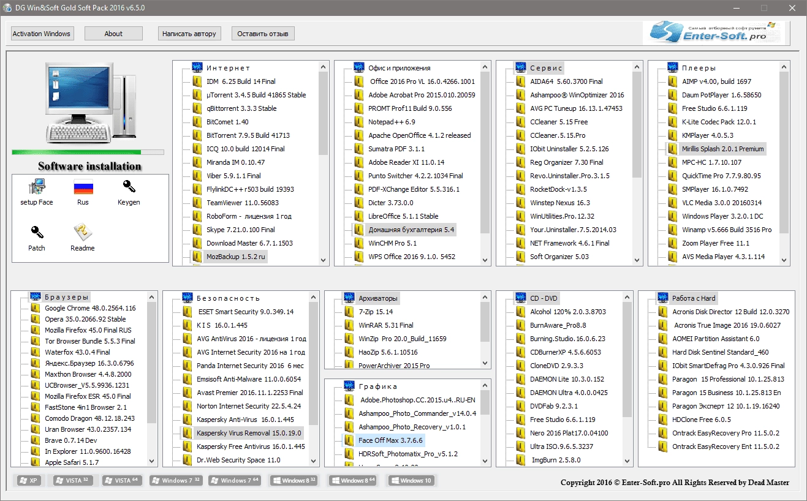Select MozBackup 1.5.2 ru entry
Image resolution: width=807 pixels, height=501 pixels.
(x=236, y=257)
